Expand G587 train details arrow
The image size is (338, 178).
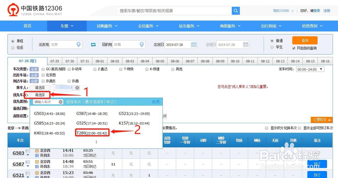28,166
